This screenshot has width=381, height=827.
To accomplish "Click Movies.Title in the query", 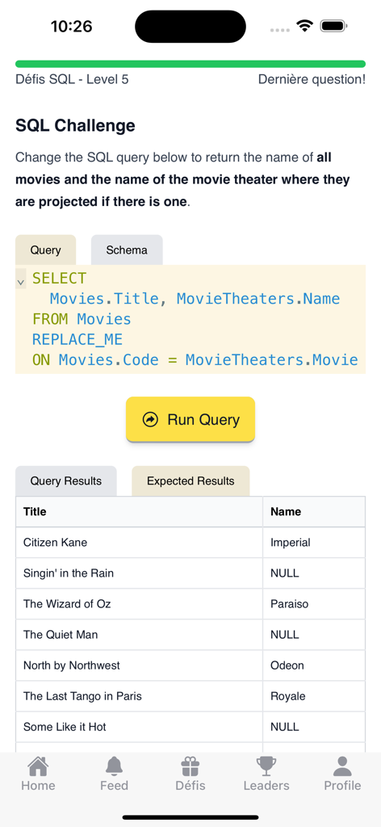I will pyautogui.click(x=104, y=299).
